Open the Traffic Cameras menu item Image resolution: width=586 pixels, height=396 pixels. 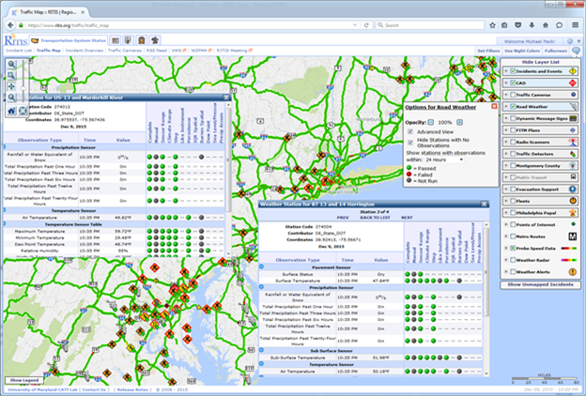(x=125, y=51)
